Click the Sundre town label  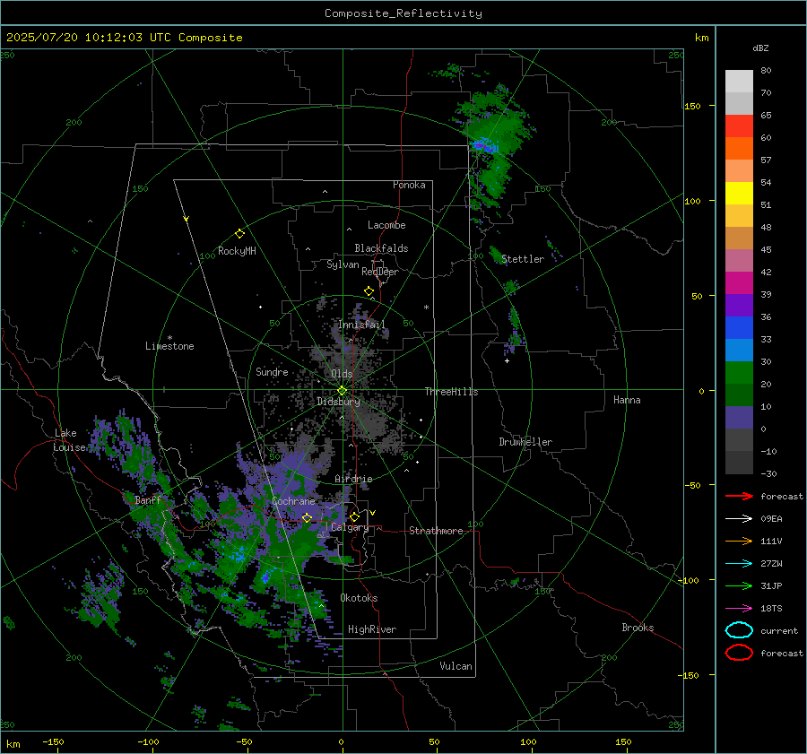pos(272,372)
